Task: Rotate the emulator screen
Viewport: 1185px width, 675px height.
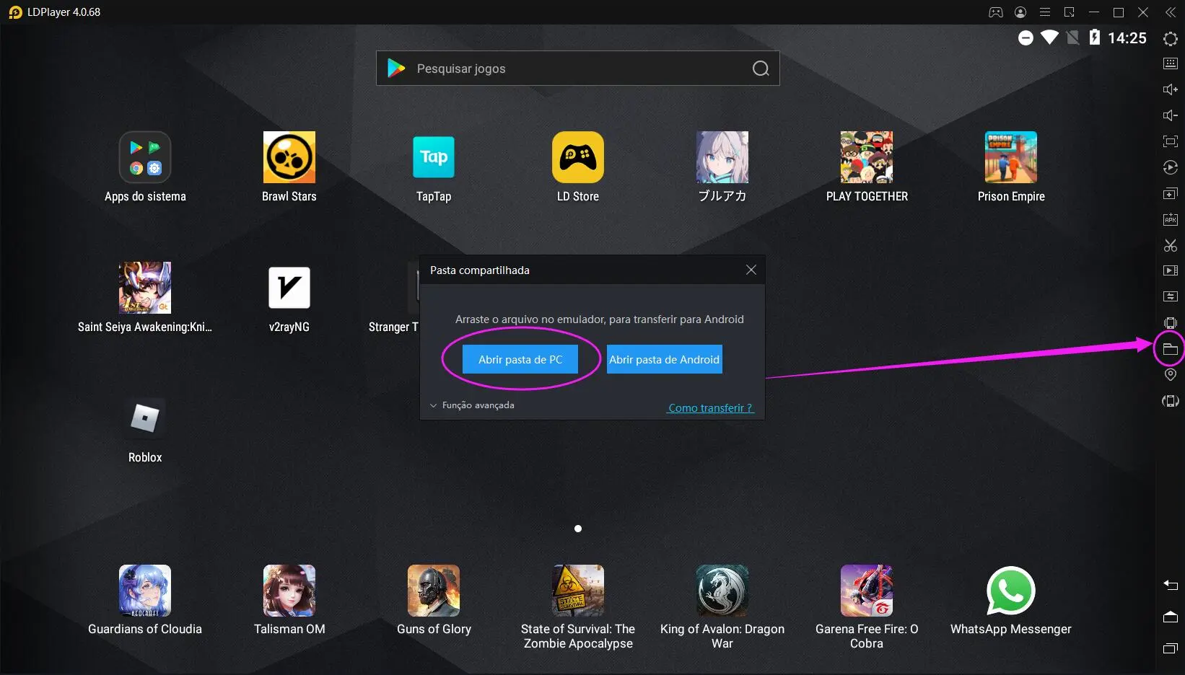Action: point(1170,400)
